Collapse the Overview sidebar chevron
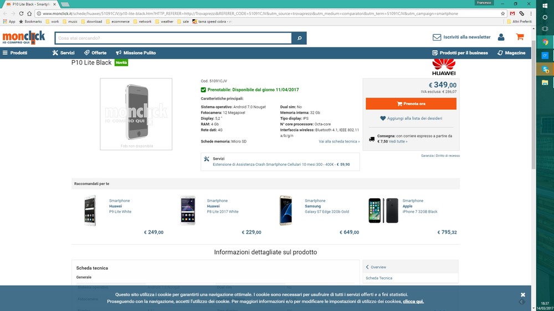This screenshot has height=311, width=554. [367, 267]
